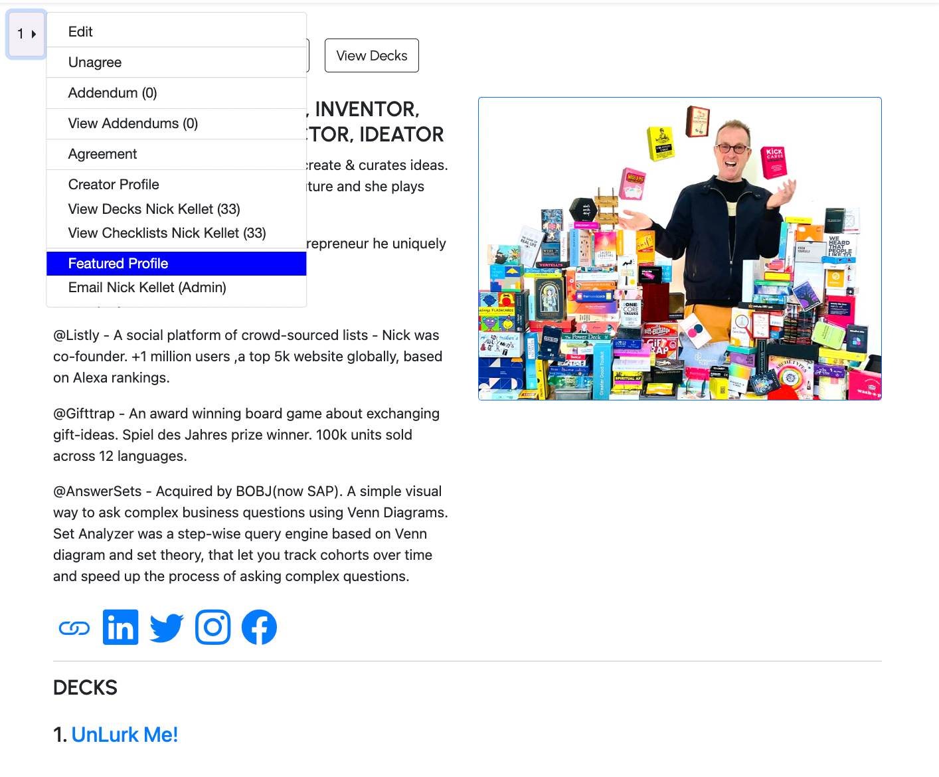The height and width of the screenshot is (777, 939).
Task: Select Edit from the dropdown menu
Action: click(177, 32)
